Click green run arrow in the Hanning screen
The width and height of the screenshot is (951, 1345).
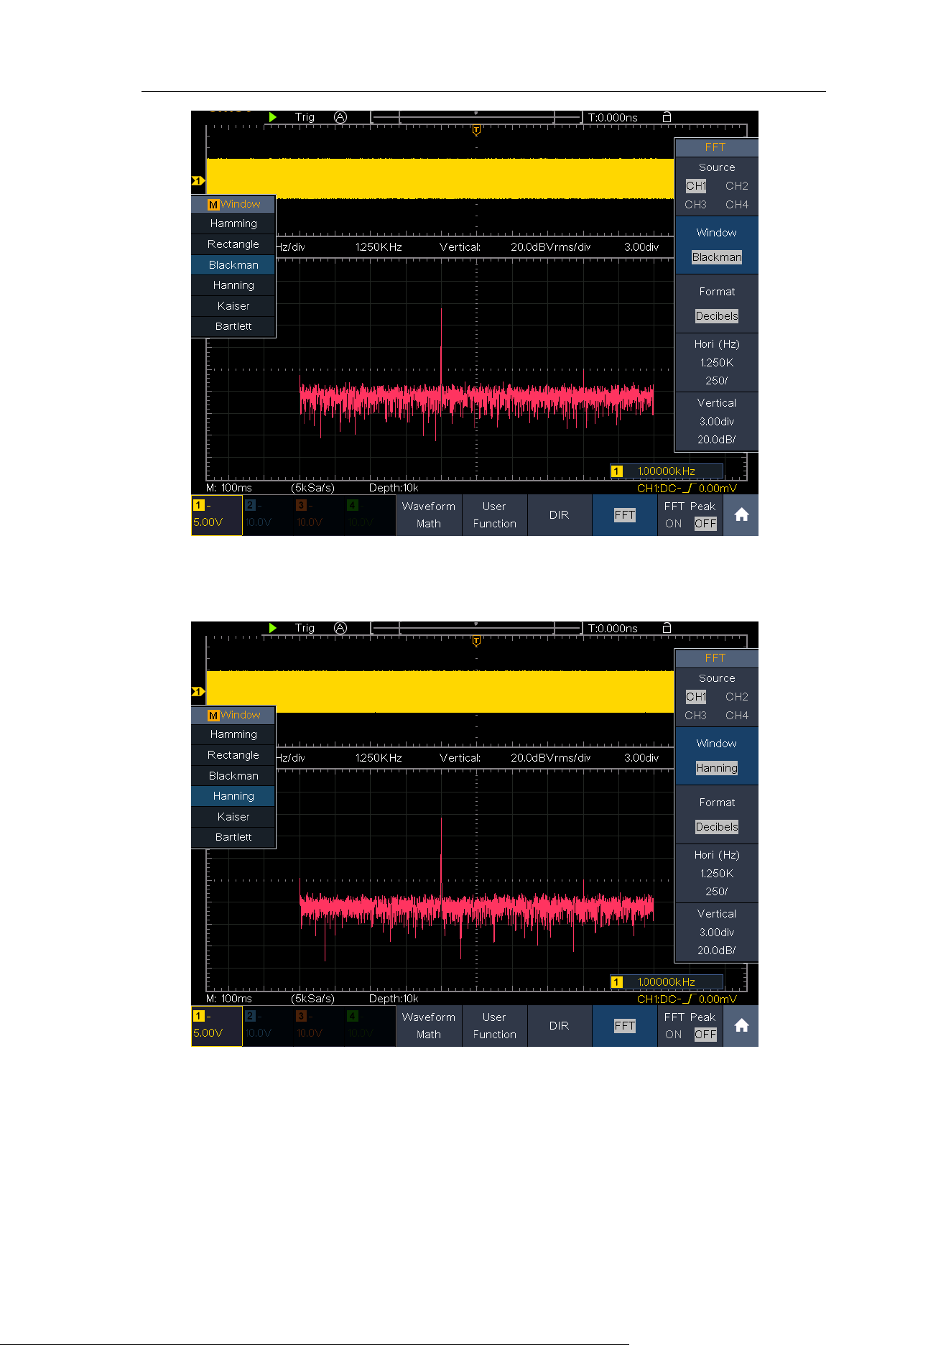click(x=273, y=628)
